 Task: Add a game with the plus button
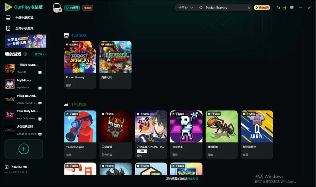pos(24,149)
